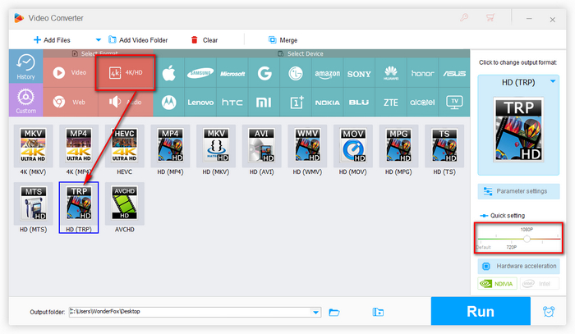575x334 pixels.
Task: Choose the Samsung device brand
Action: [200, 73]
